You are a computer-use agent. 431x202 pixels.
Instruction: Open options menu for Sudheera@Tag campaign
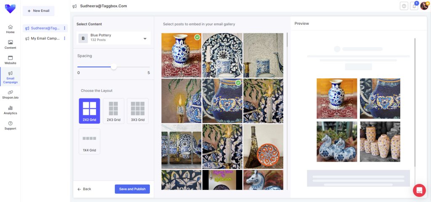coord(64,28)
